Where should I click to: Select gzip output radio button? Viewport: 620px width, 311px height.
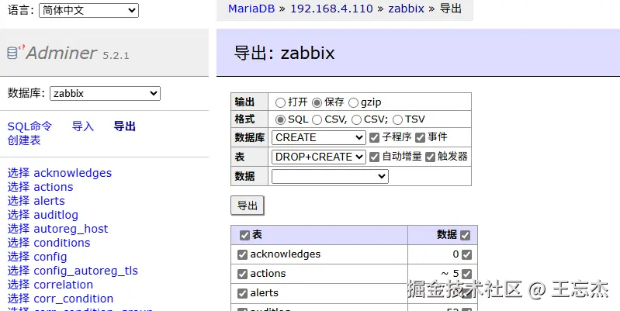click(354, 102)
